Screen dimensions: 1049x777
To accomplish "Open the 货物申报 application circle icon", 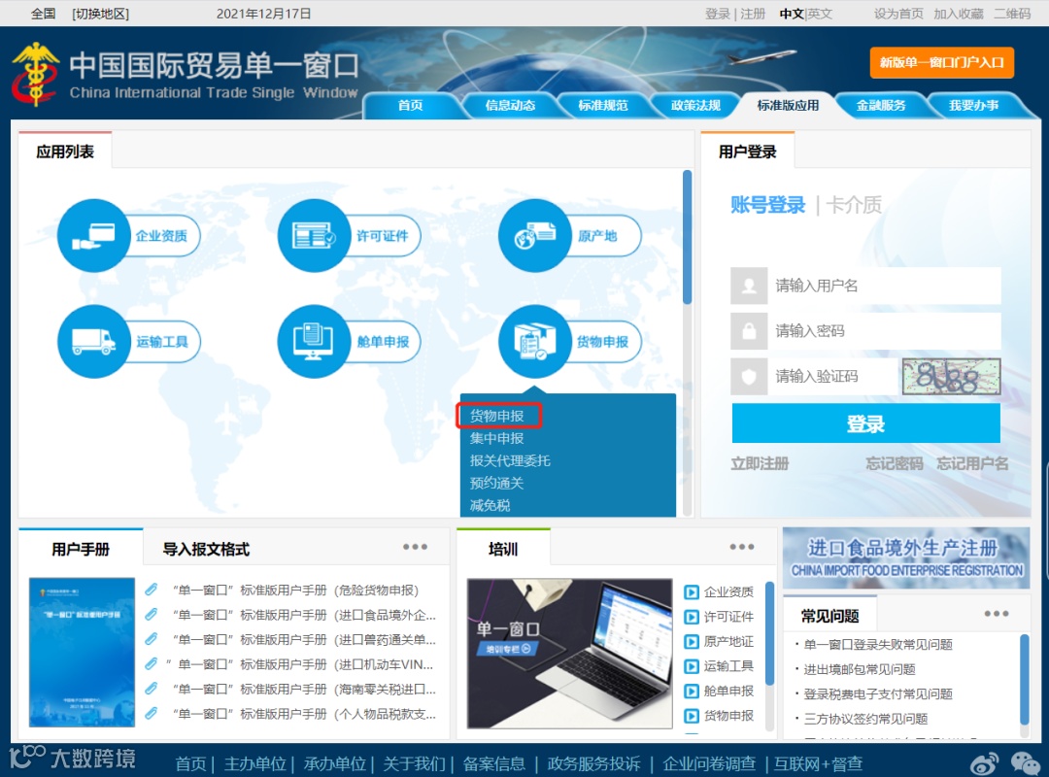I will [x=535, y=341].
